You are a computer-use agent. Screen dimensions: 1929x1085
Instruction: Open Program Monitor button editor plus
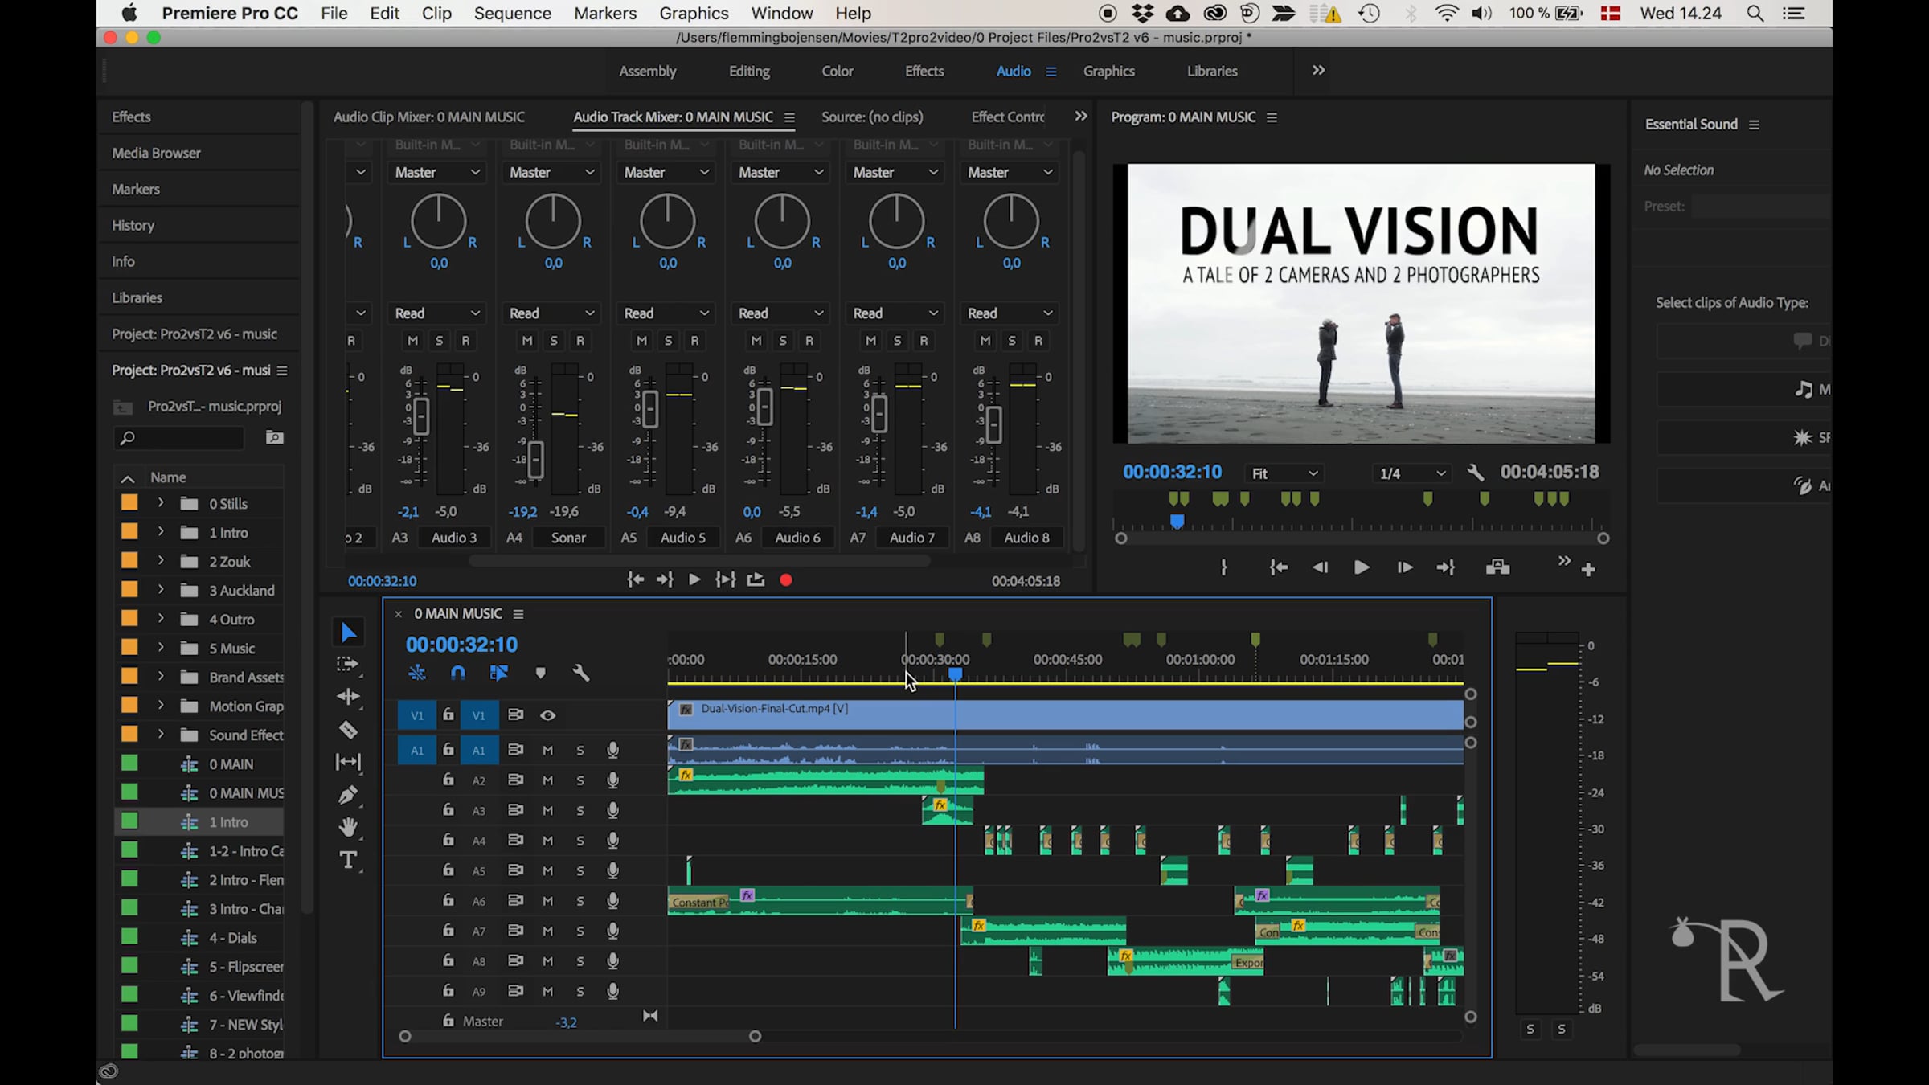pos(1588,570)
